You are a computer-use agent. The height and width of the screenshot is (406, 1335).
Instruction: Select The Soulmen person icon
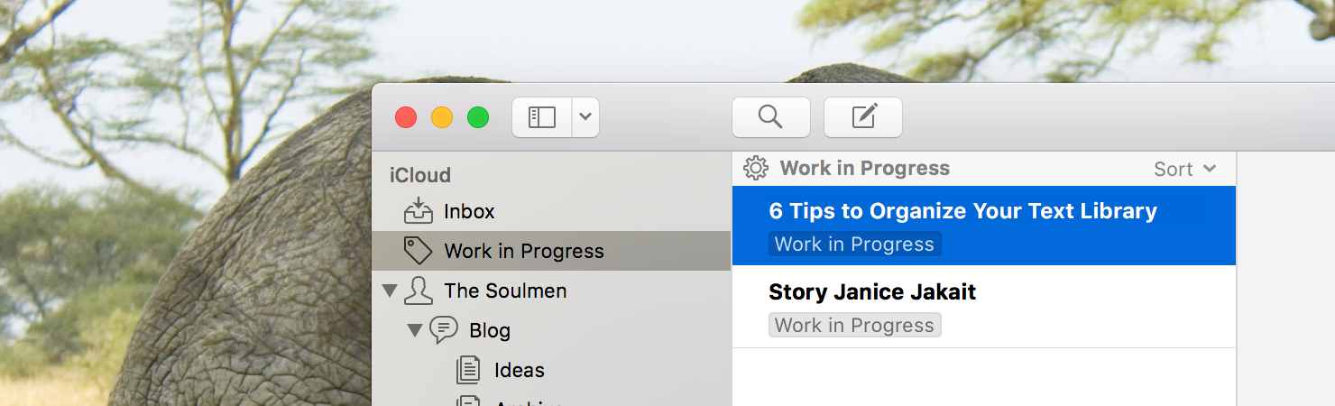tap(419, 291)
